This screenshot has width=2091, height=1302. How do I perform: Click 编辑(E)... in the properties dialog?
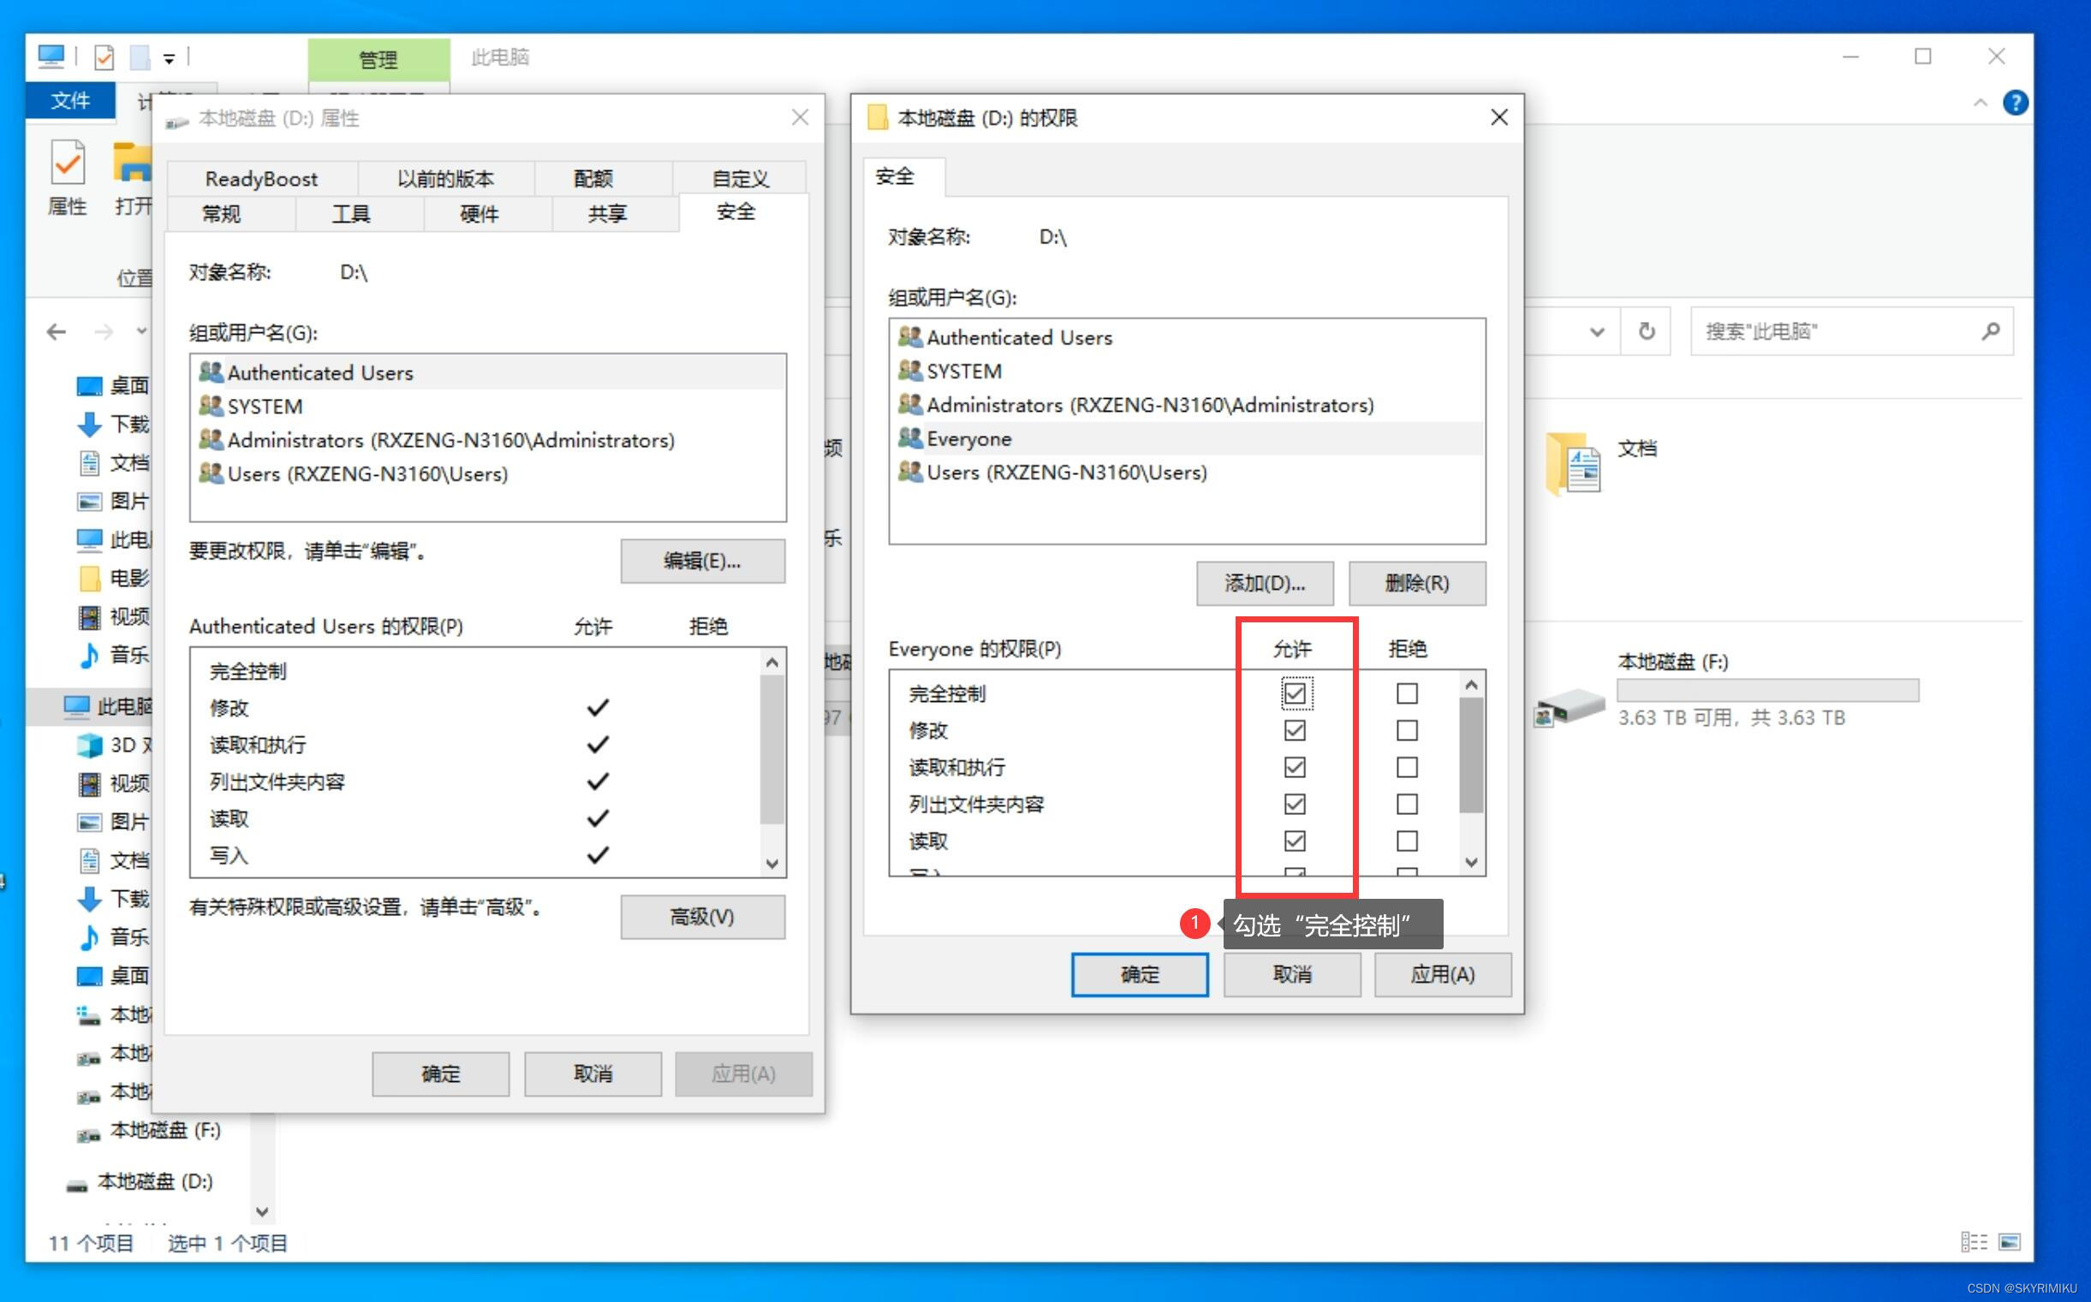click(x=702, y=562)
